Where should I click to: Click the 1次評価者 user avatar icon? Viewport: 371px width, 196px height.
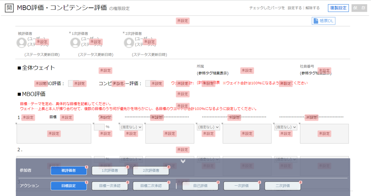[75, 43]
